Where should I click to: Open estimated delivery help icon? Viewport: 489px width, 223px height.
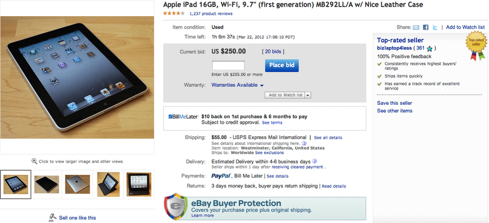(x=315, y=161)
